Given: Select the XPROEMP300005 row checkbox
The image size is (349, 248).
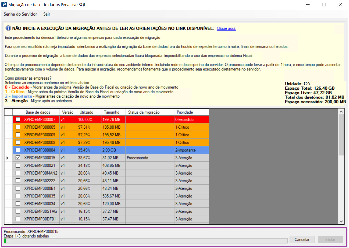Looking at the screenshot, I should [18, 127].
